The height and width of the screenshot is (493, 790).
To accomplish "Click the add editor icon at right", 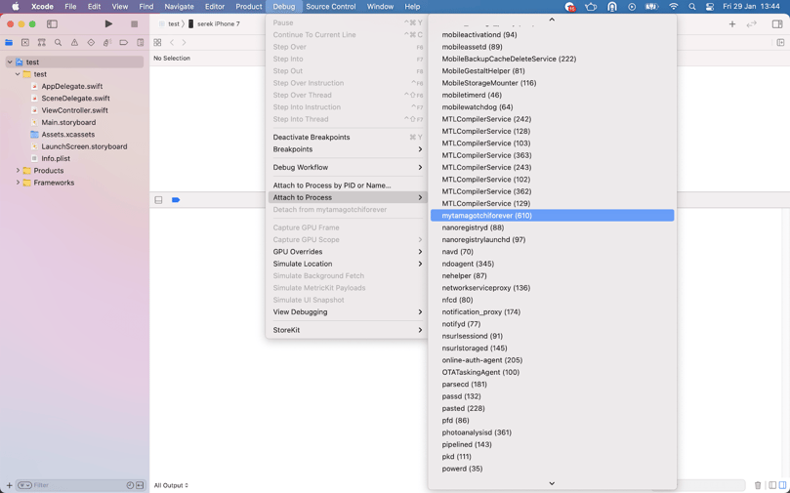I will (x=780, y=43).
